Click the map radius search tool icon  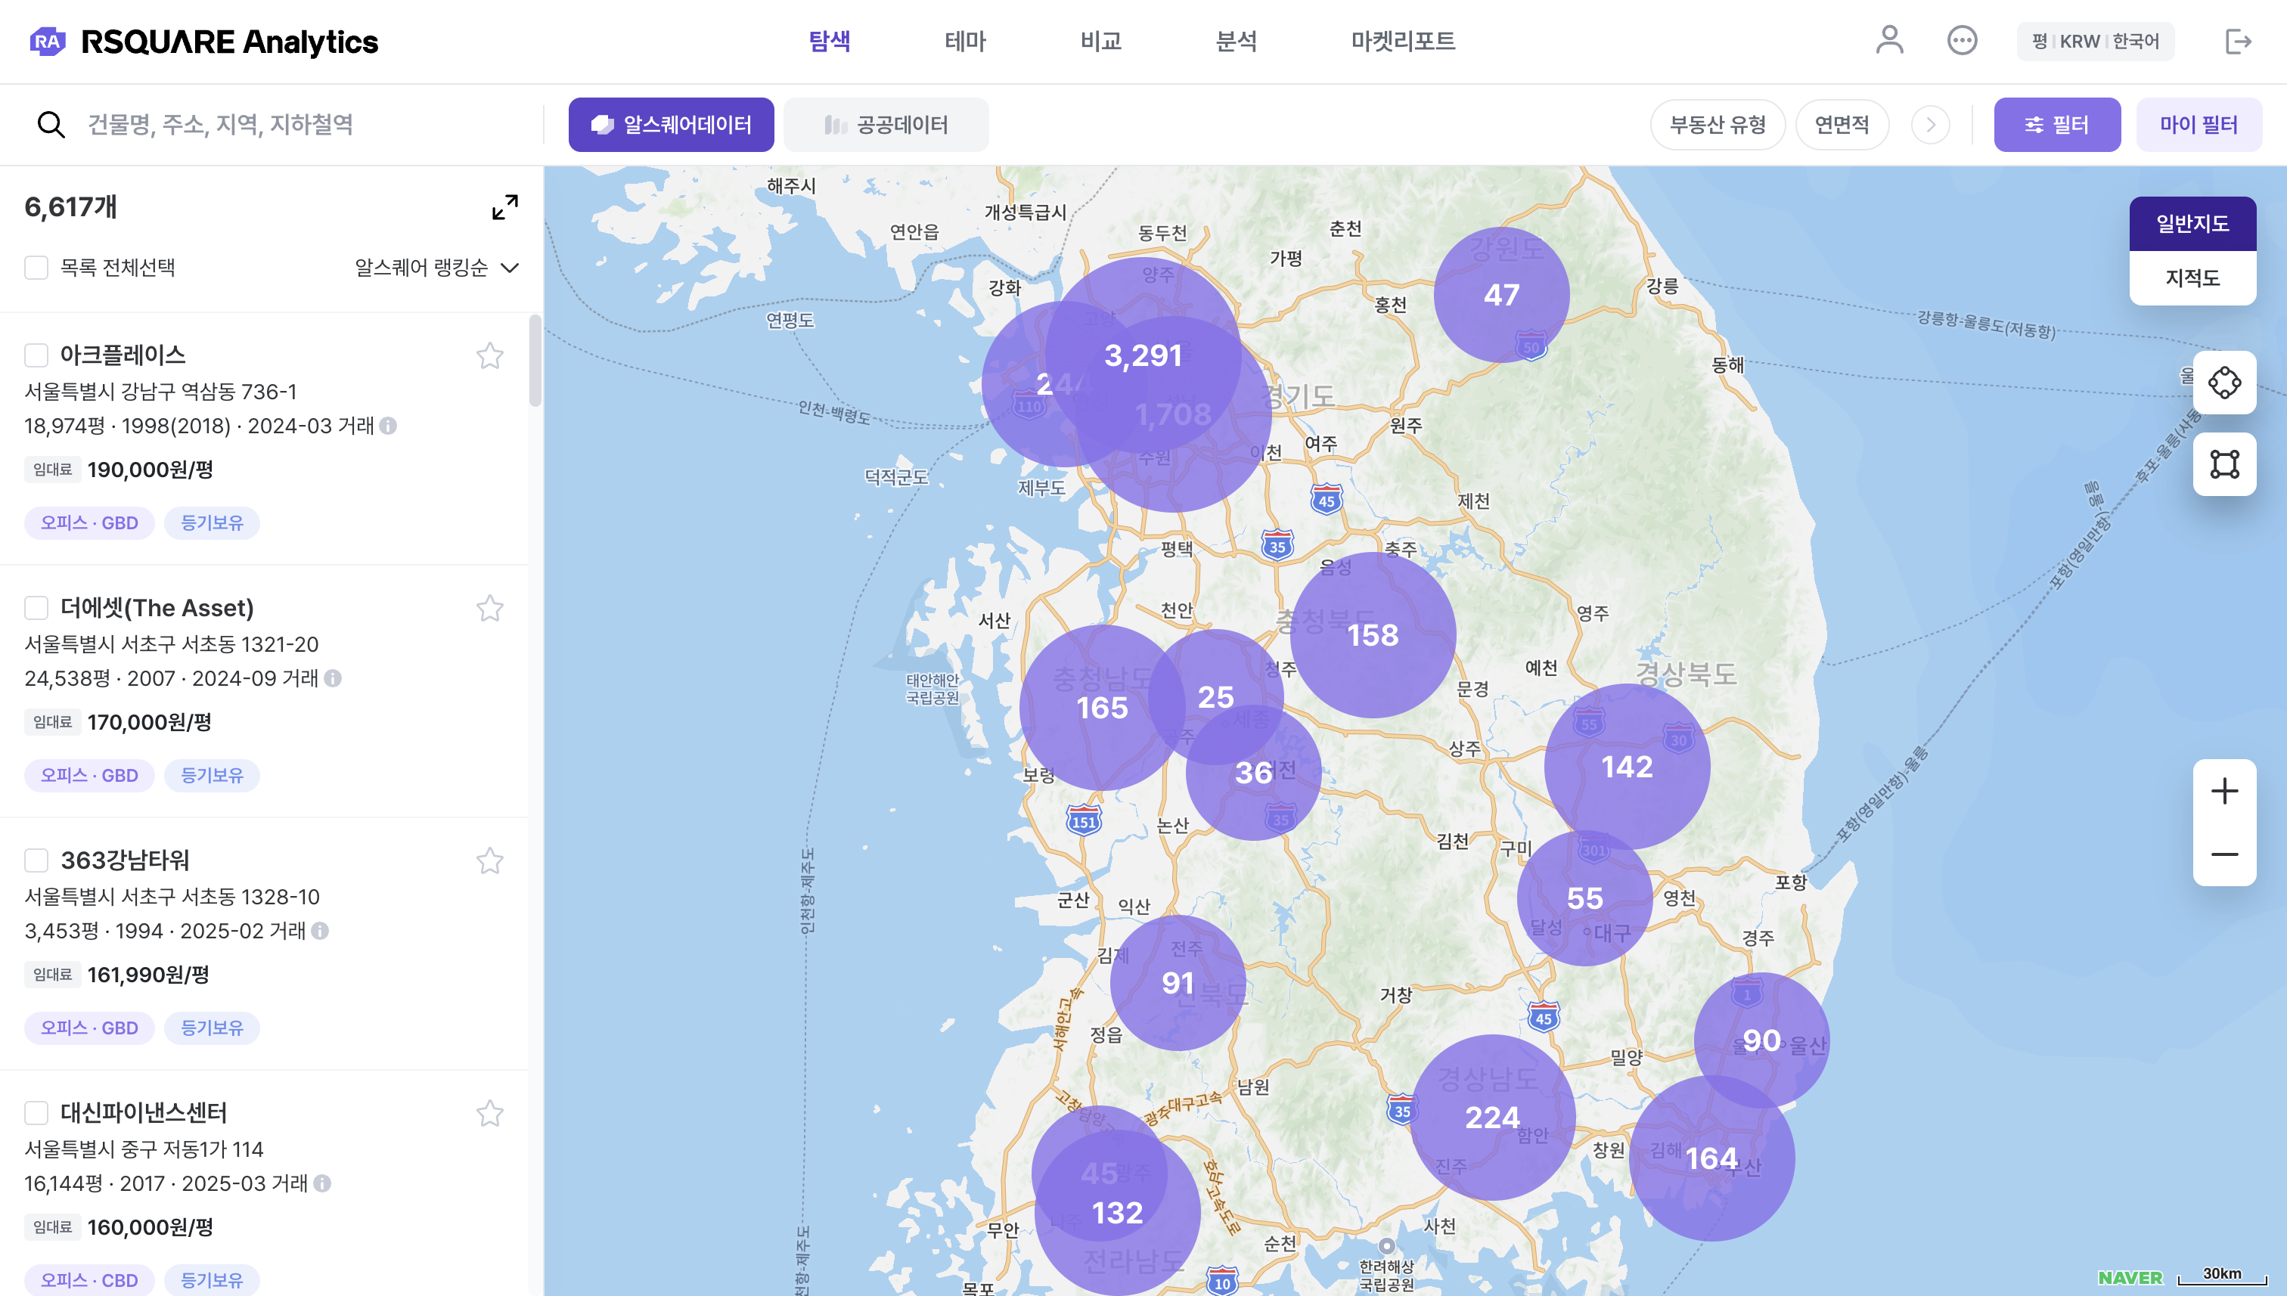point(2223,383)
